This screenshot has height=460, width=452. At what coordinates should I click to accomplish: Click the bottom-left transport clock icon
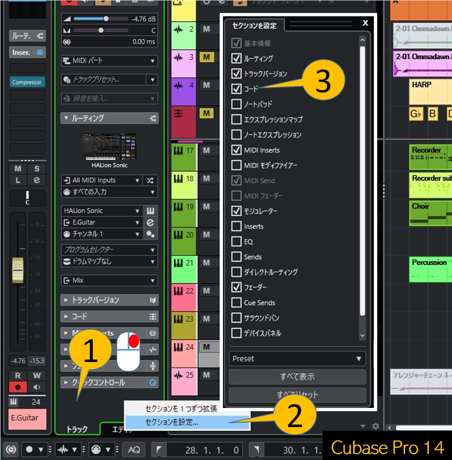pyautogui.click(x=11, y=449)
